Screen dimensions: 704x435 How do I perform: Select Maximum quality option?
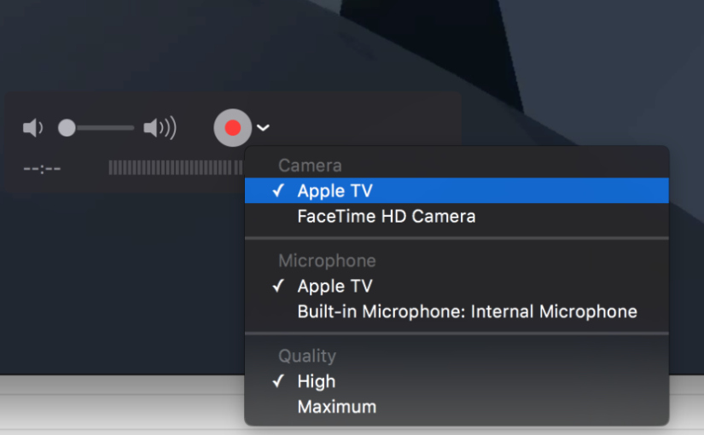tap(457, 407)
